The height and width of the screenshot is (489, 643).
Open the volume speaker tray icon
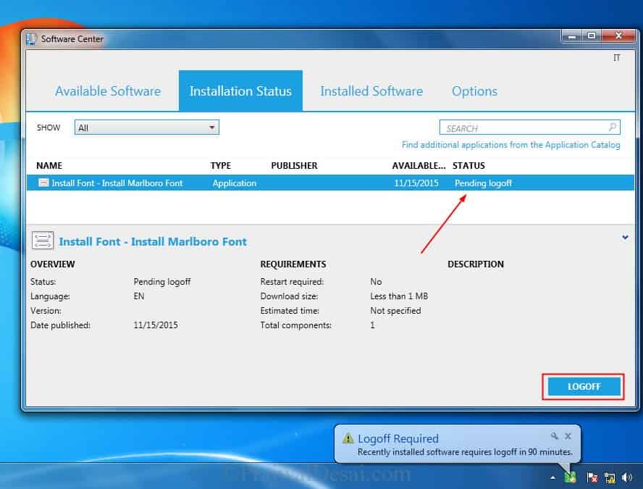click(627, 477)
